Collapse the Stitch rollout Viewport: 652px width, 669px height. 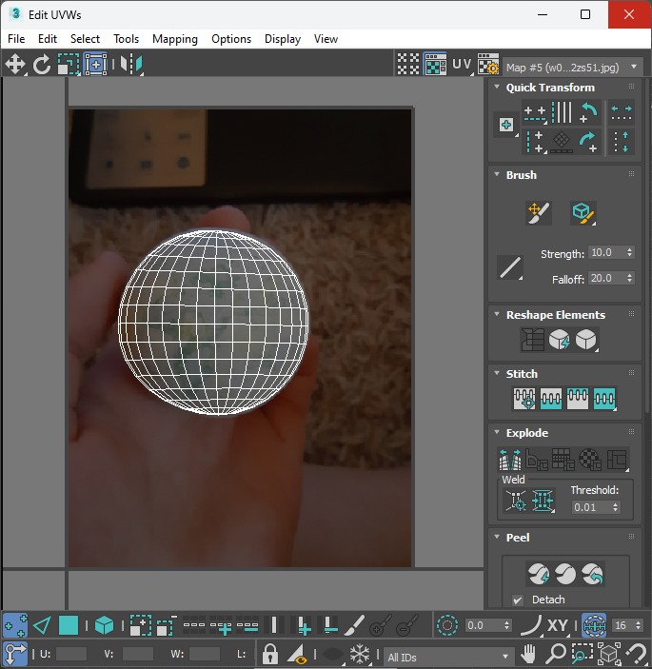pyautogui.click(x=497, y=373)
